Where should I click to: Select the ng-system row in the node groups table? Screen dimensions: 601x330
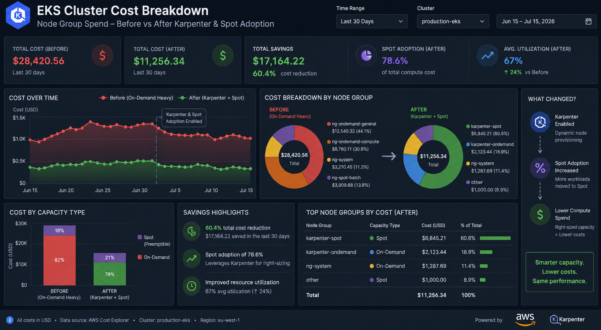(408, 266)
